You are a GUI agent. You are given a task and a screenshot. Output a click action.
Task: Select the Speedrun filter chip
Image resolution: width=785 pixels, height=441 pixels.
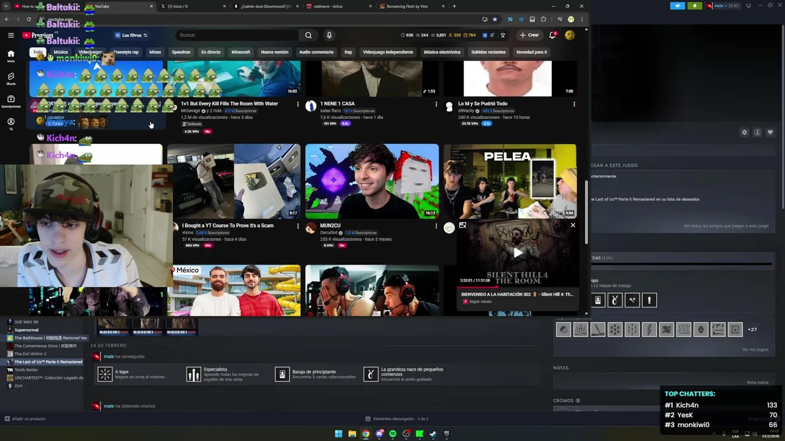(x=181, y=52)
